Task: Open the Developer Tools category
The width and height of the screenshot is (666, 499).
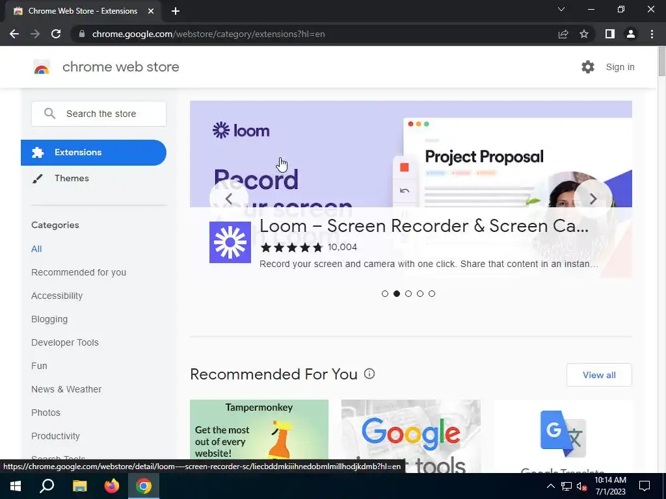Action: point(65,342)
